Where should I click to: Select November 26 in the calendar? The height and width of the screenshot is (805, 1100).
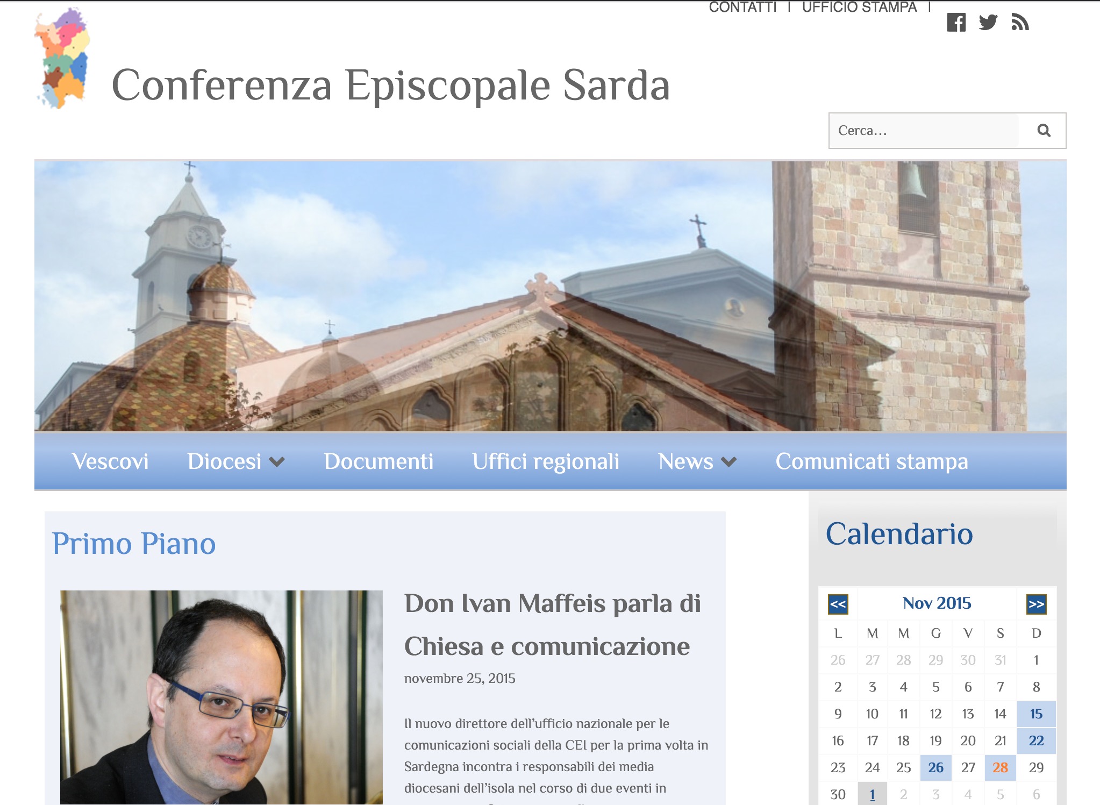click(x=935, y=767)
